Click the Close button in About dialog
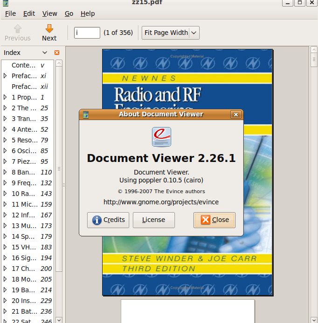 pos(214,220)
